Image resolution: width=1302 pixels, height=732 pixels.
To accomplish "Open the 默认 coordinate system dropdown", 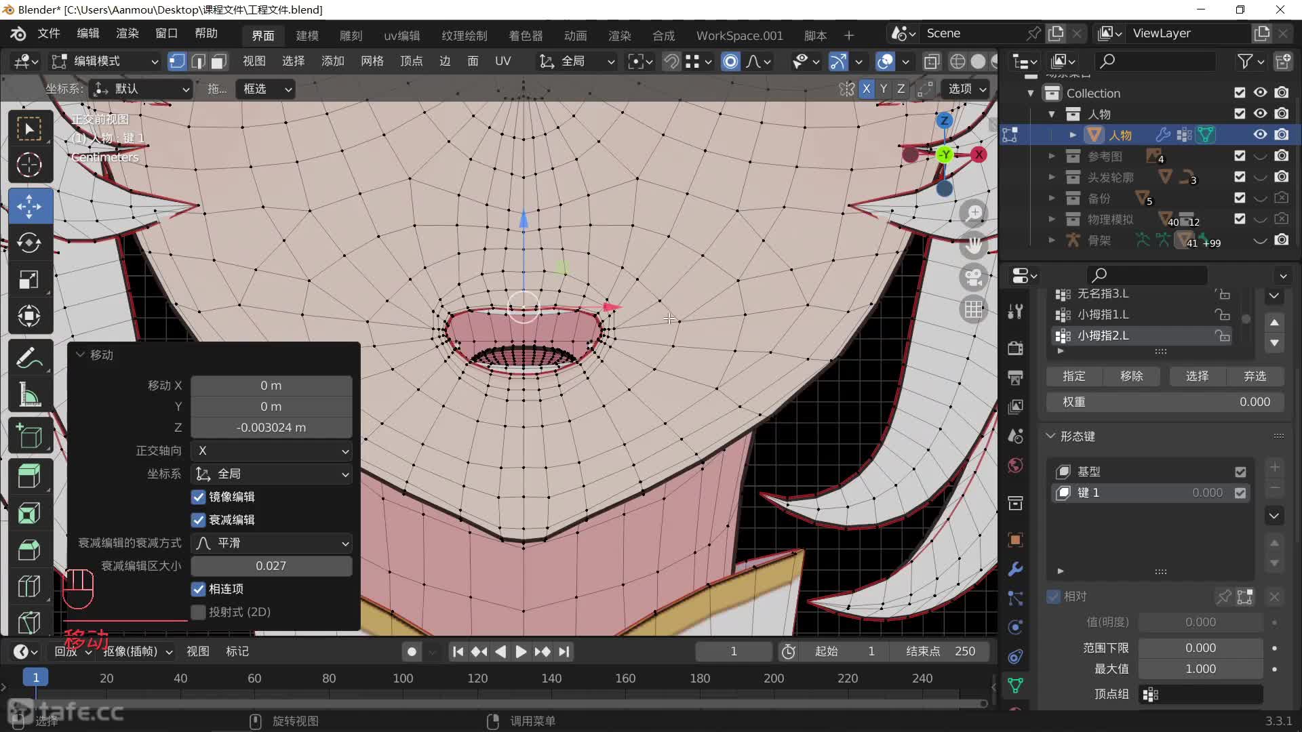I will coord(141,89).
